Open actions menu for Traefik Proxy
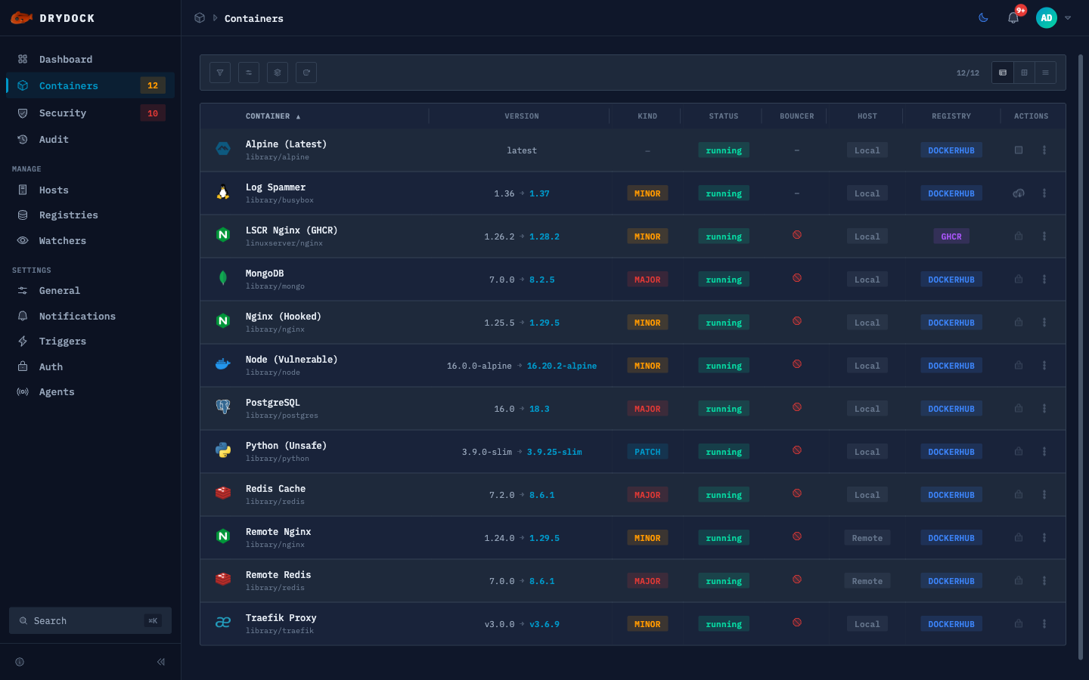The height and width of the screenshot is (680, 1089). [x=1044, y=624]
